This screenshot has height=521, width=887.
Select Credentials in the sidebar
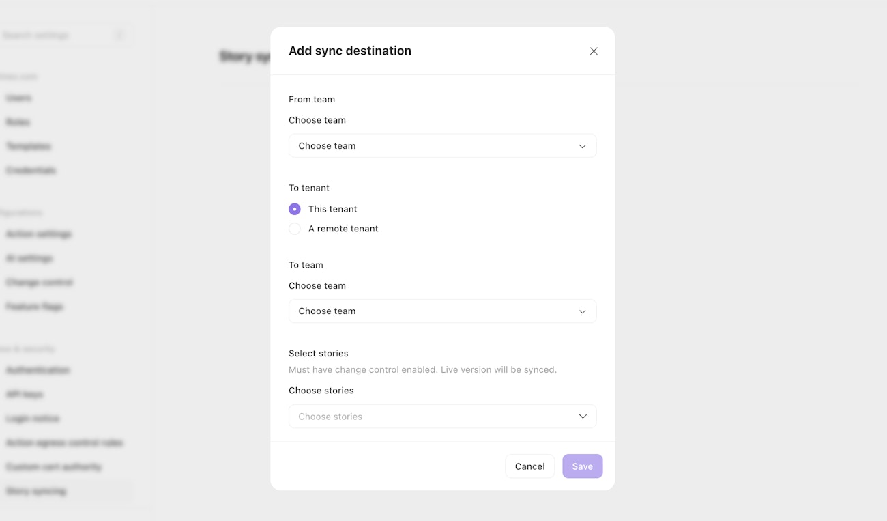[x=31, y=170]
